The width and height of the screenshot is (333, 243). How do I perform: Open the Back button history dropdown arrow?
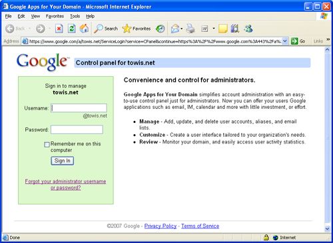pos(29,29)
